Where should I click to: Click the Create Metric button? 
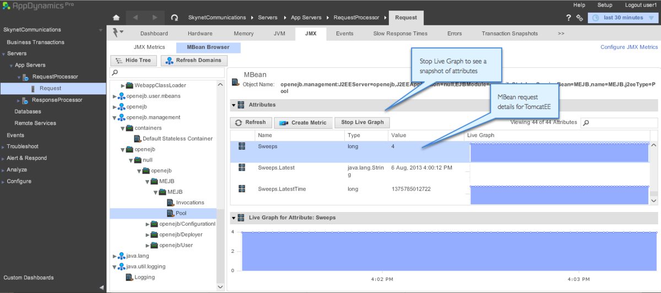click(303, 123)
